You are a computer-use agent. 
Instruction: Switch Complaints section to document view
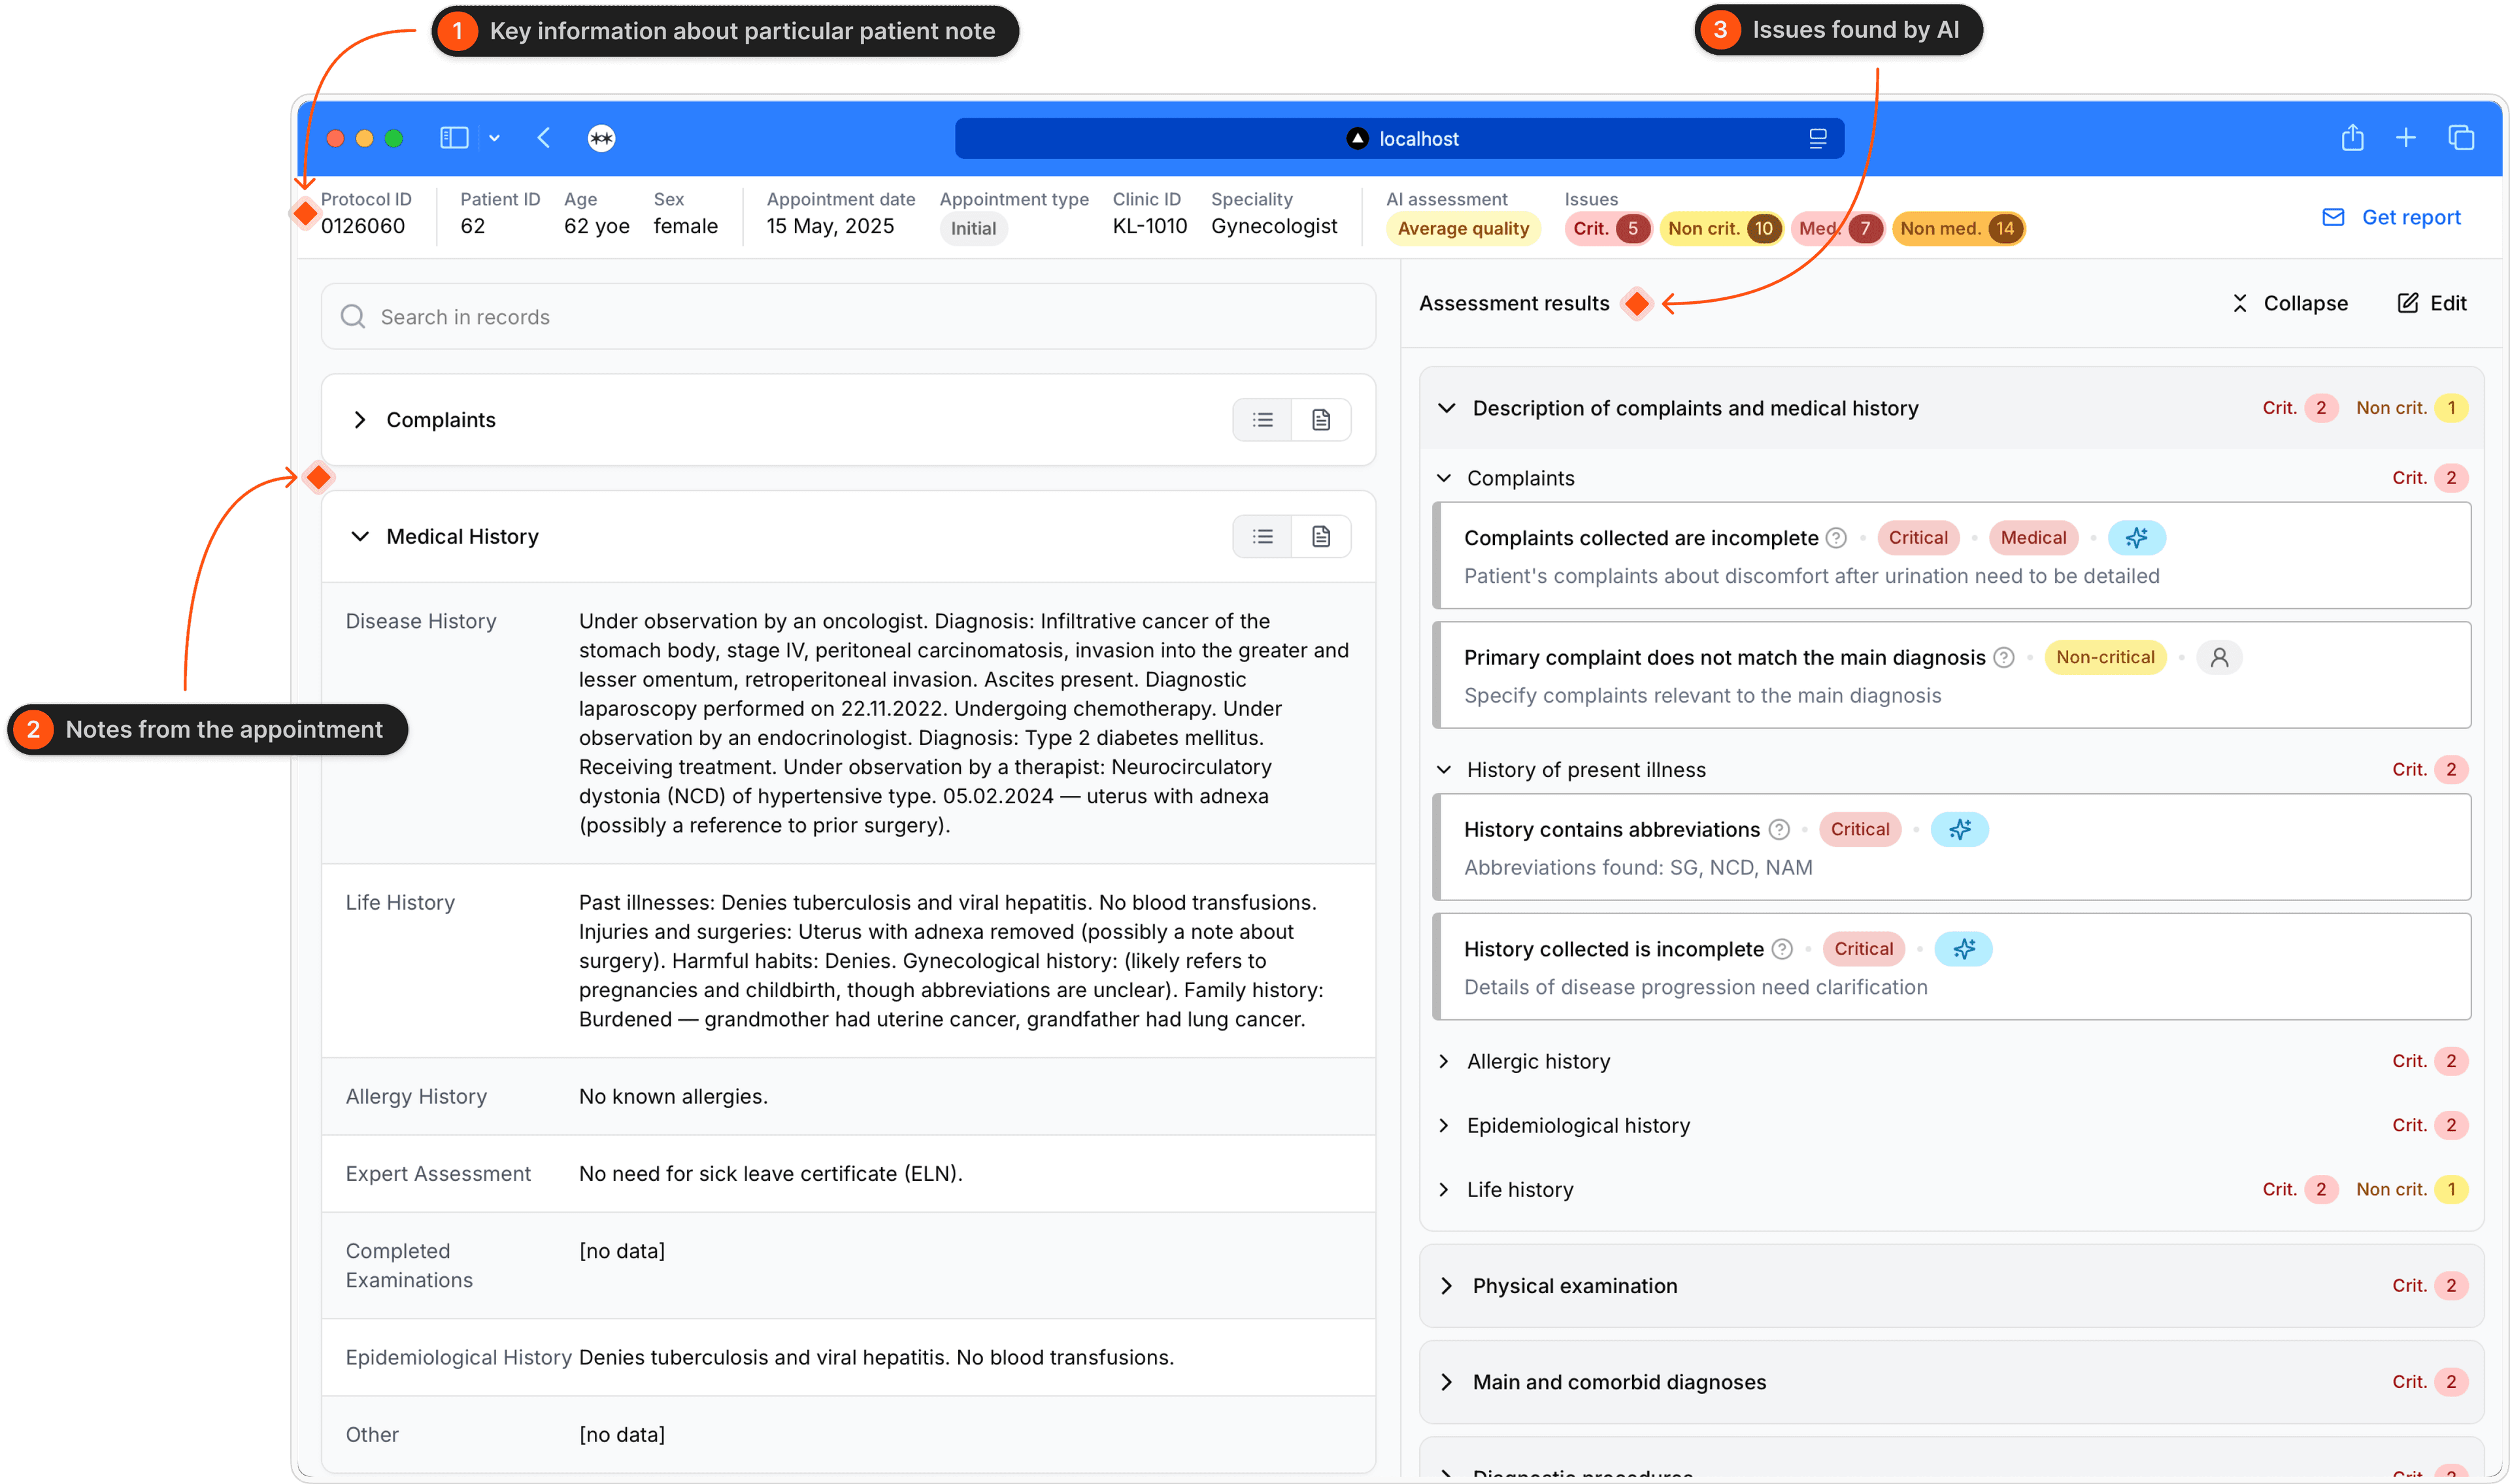(x=1321, y=420)
